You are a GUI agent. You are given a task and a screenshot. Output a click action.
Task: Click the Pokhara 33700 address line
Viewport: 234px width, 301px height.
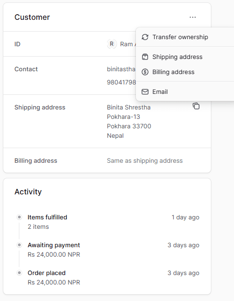pyautogui.click(x=129, y=126)
